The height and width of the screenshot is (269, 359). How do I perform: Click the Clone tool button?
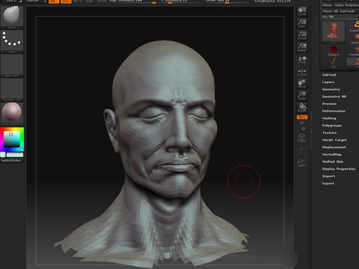(327, 5)
